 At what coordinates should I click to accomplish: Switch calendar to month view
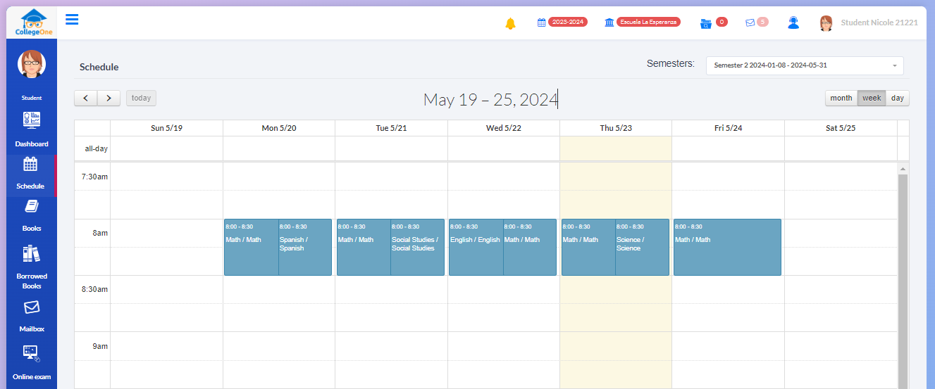[x=841, y=98]
